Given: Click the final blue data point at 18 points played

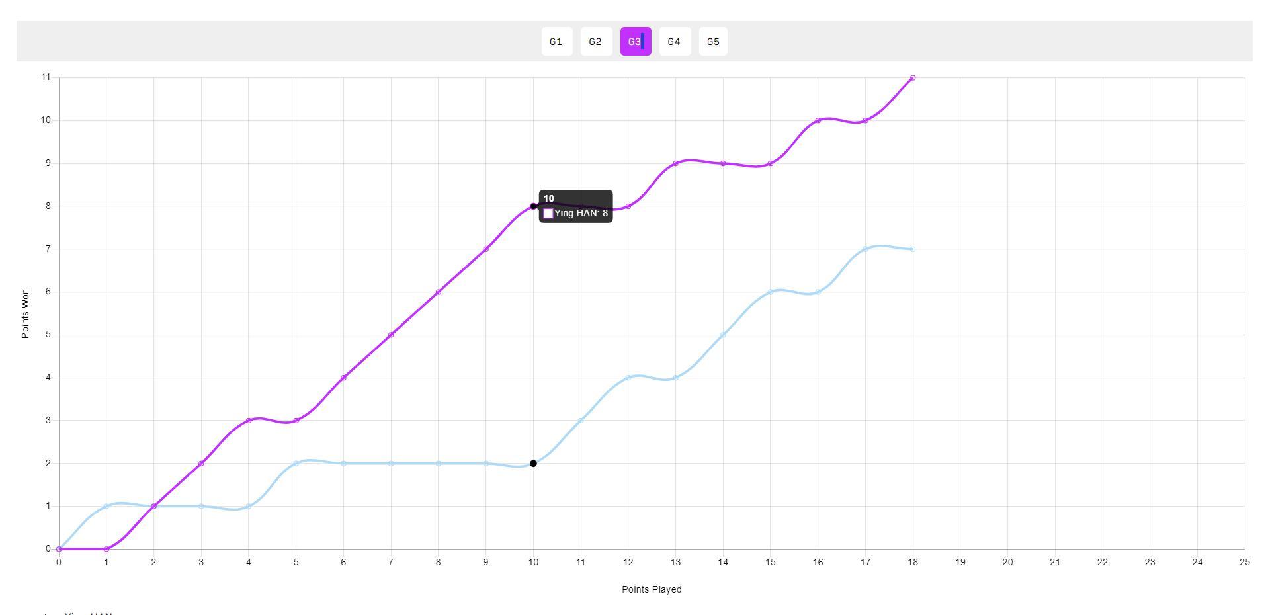Looking at the screenshot, I should (x=913, y=249).
